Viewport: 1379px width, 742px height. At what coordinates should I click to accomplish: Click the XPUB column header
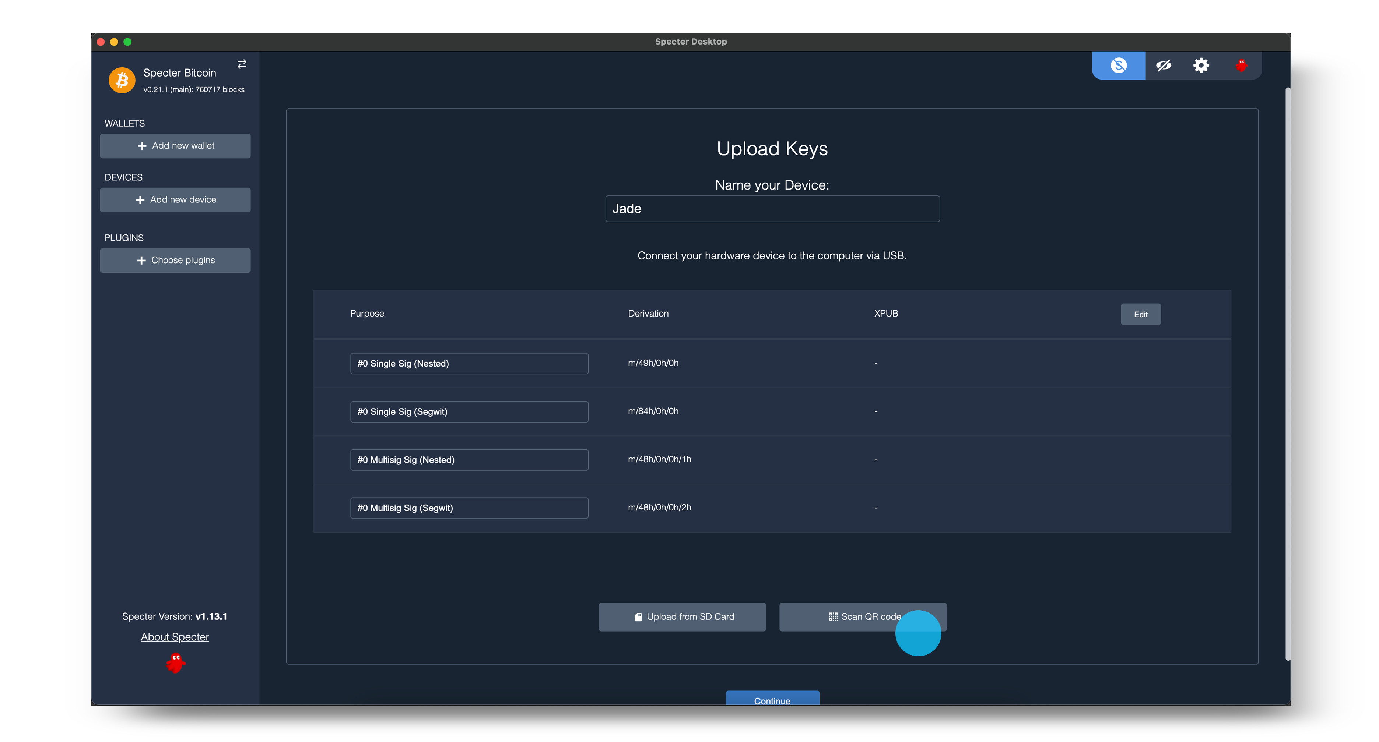point(886,314)
